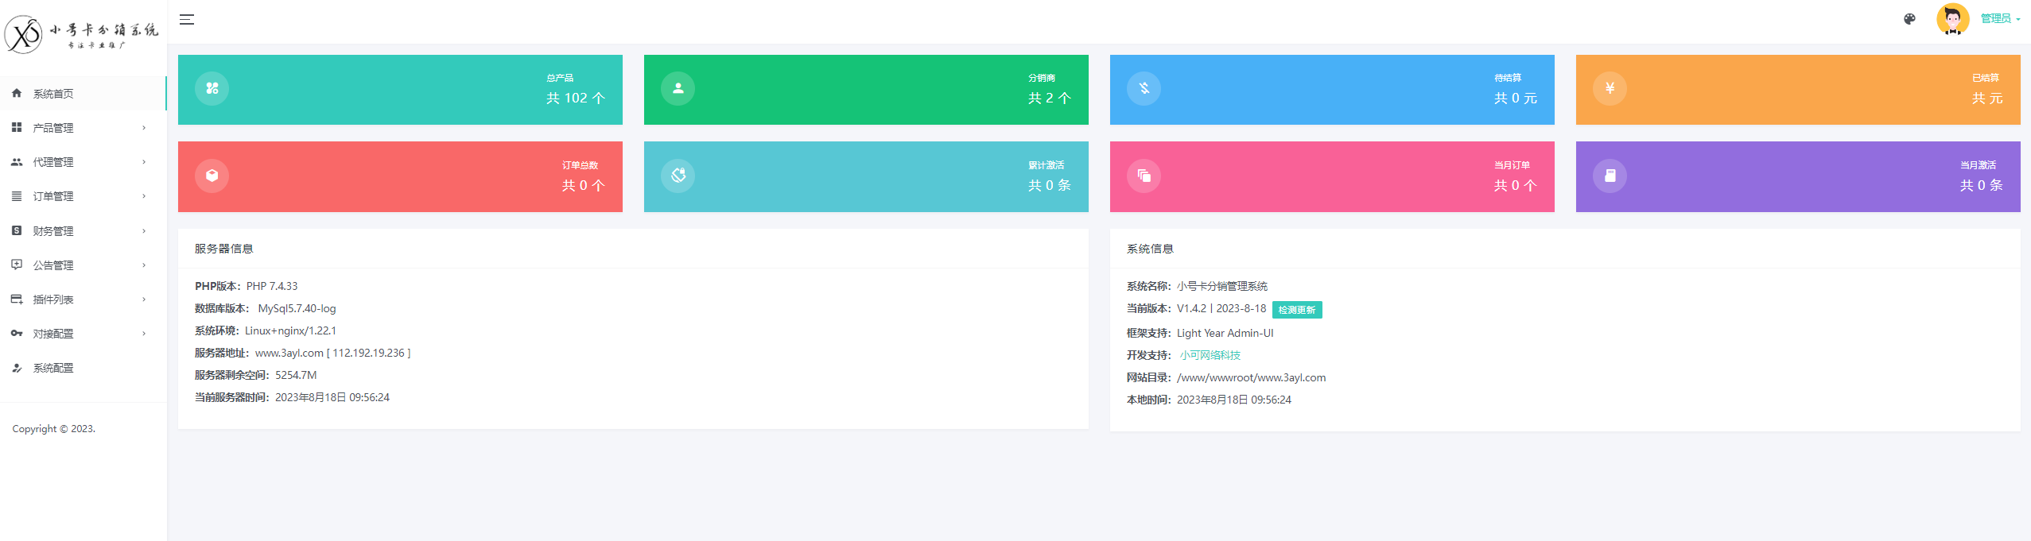This screenshot has height=541, width=2031.
Task: Click the 待结算 card money-off icon
Action: [1144, 88]
